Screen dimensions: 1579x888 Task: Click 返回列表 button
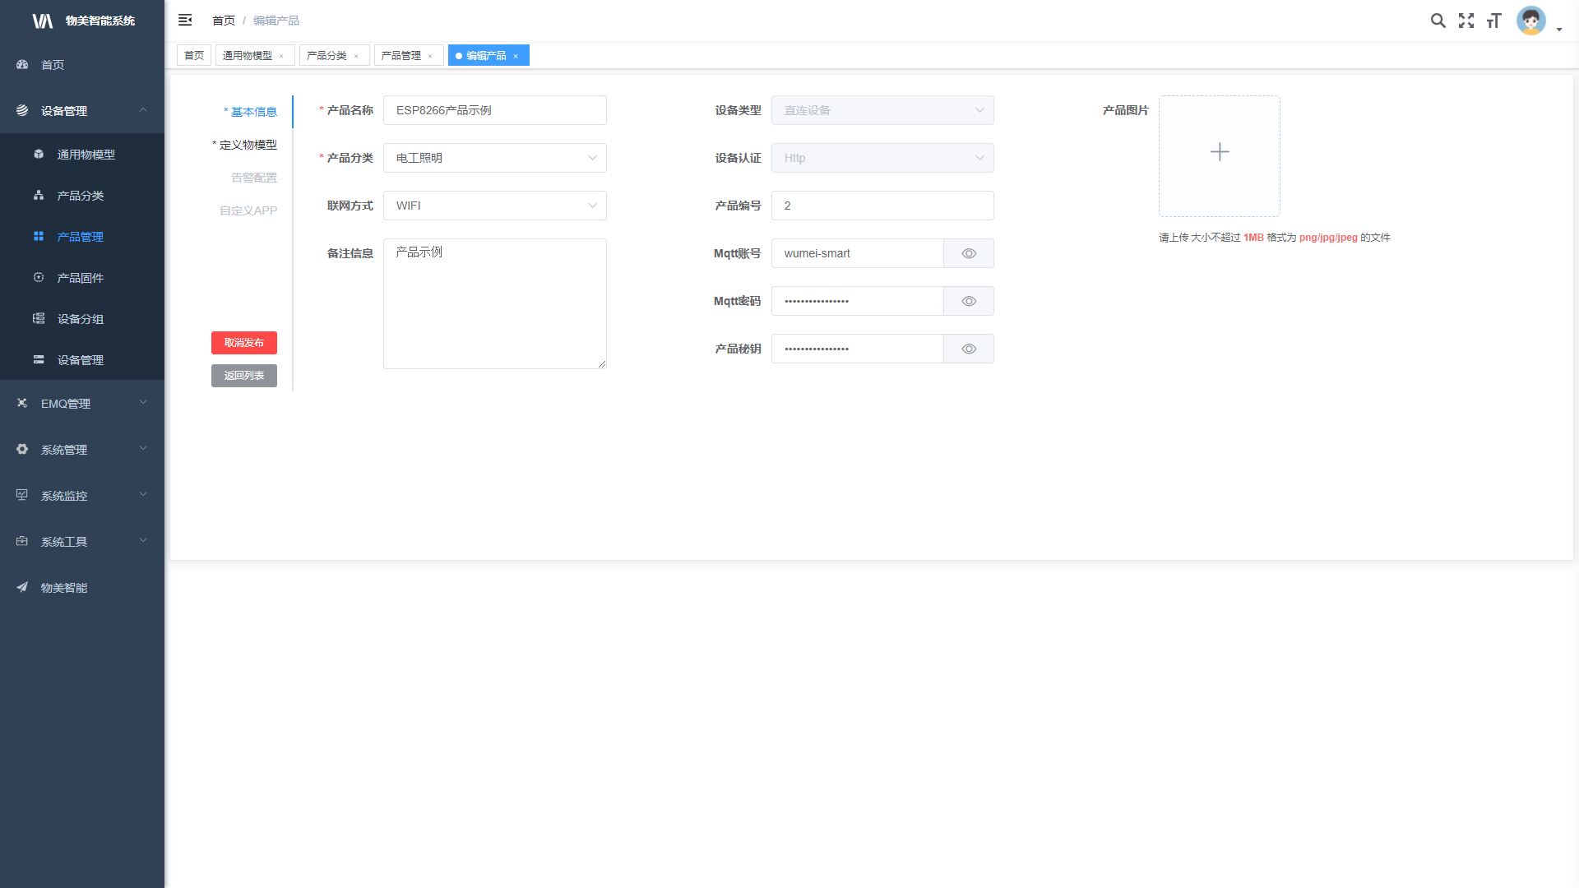tap(243, 376)
